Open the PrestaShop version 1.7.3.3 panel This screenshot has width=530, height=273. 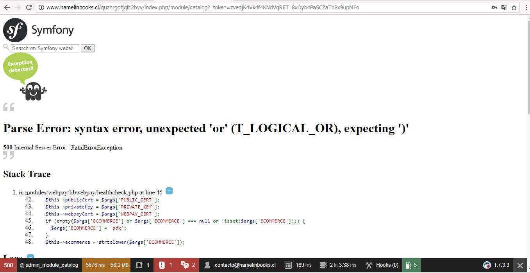[x=496, y=265]
